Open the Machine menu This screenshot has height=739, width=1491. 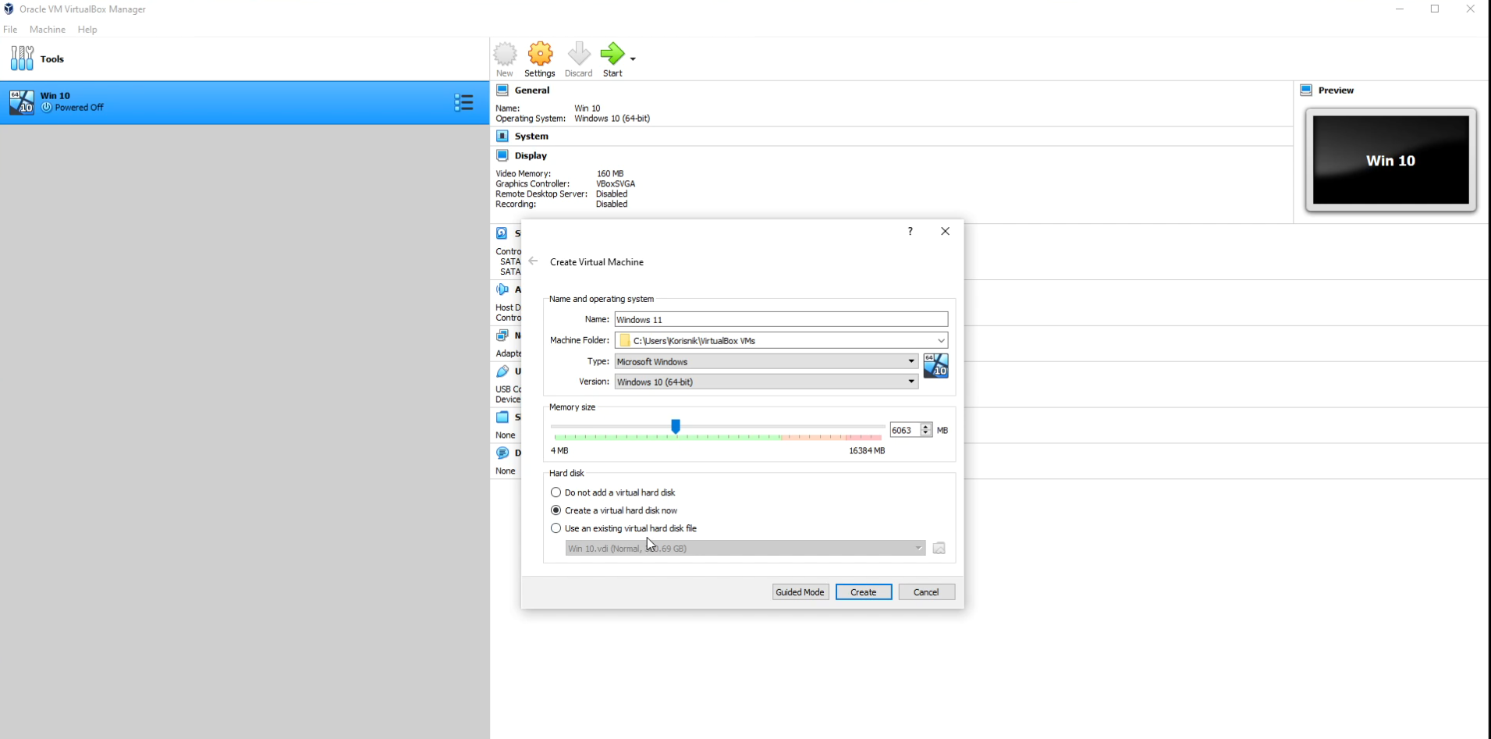click(48, 29)
